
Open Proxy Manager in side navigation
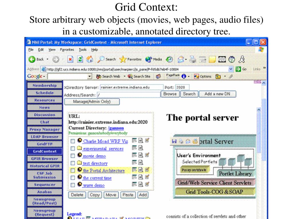[x=45, y=129]
